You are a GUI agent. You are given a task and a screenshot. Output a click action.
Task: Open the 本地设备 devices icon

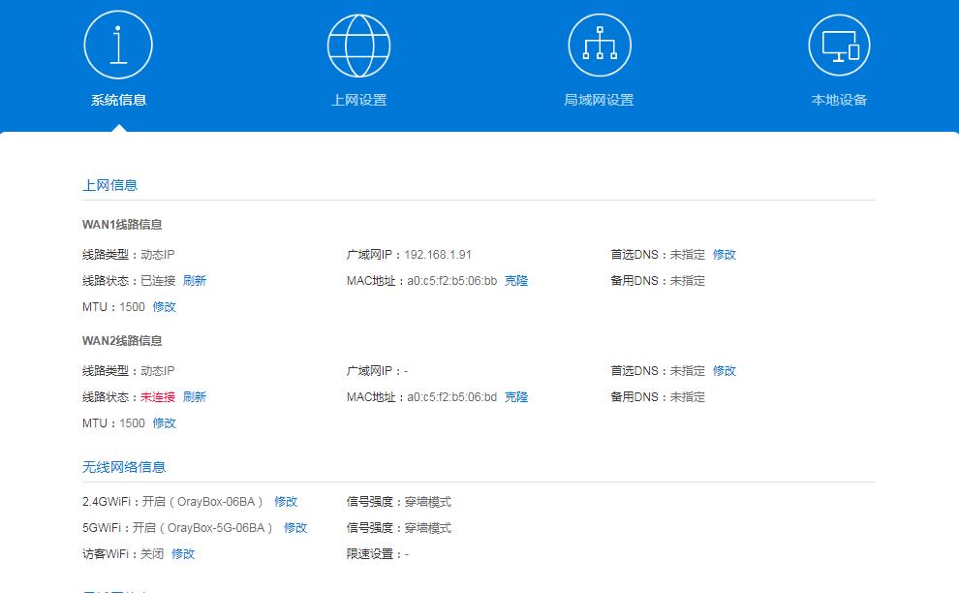pyautogui.click(x=839, y=43)
